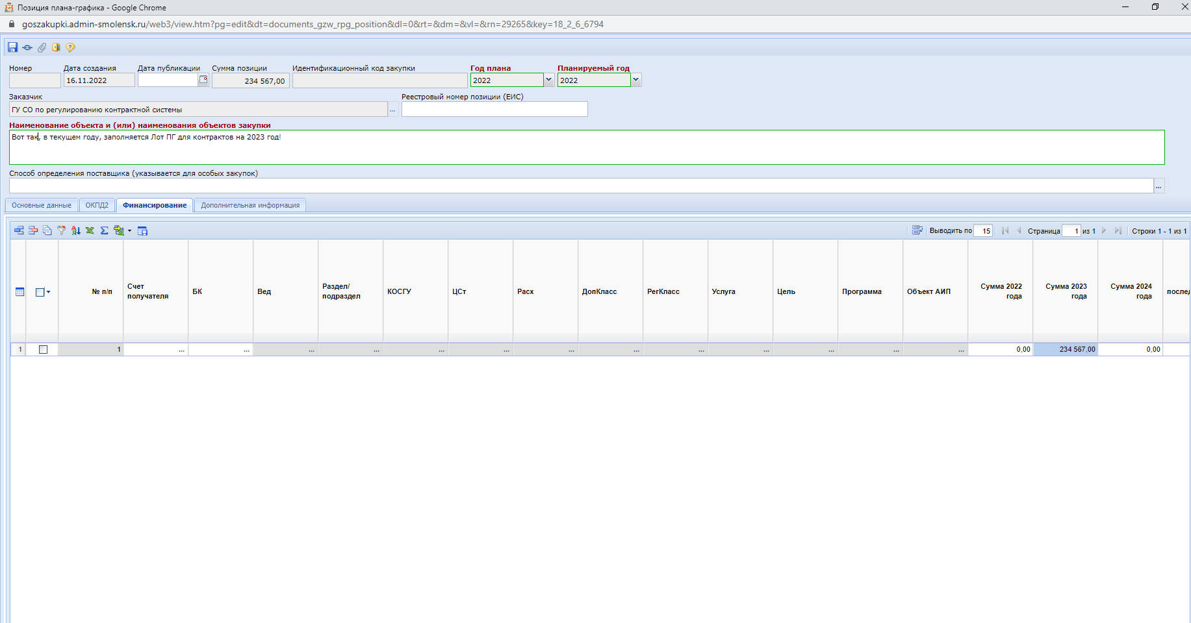Click ellipsis button next to Заказчик field

click(x=392, y=110)
